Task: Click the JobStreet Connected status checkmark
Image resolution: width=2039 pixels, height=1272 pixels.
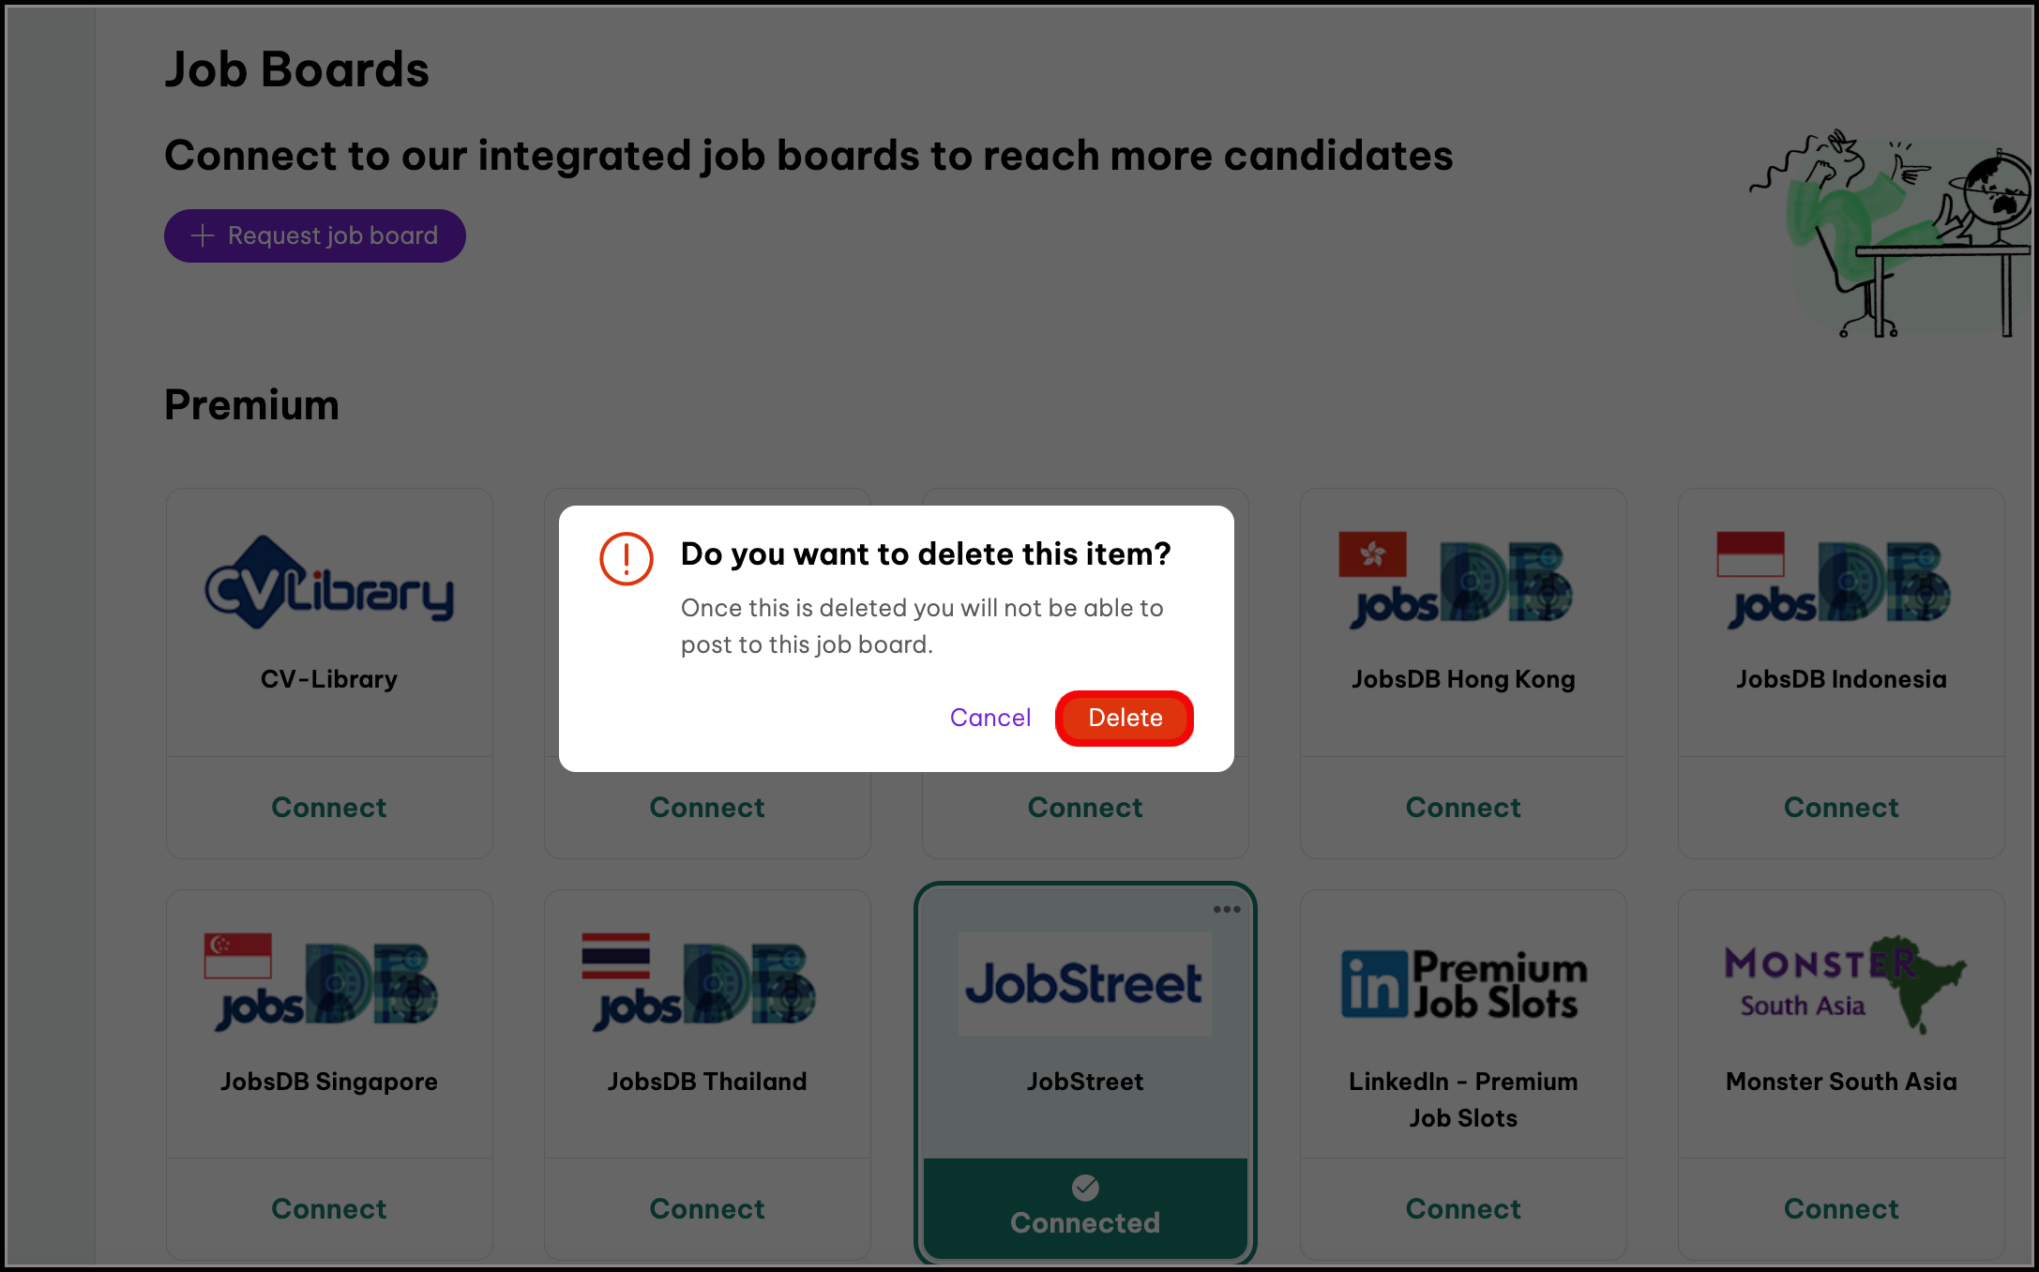Action: pos(1085,1189)
